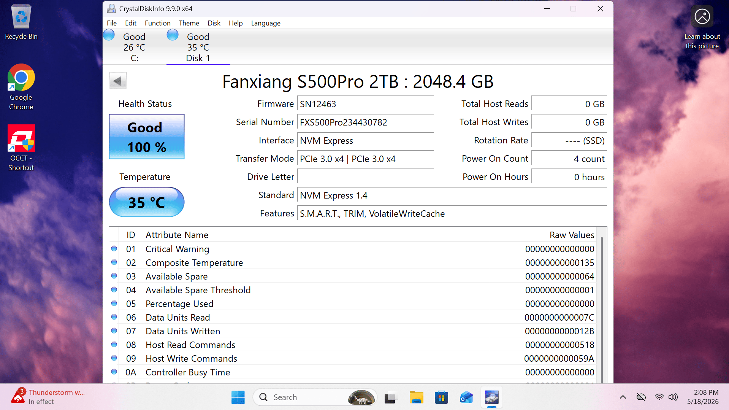Show hidden system tray icons
The width and height of the screenshot is (729, 410).
(623, 397)
